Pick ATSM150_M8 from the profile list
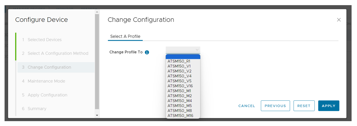The width and height of the screenshot is (357, 126). tap(179, 111)
